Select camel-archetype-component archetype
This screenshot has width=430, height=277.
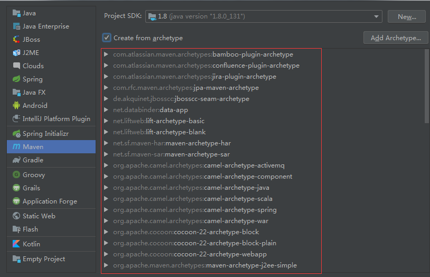203,177
